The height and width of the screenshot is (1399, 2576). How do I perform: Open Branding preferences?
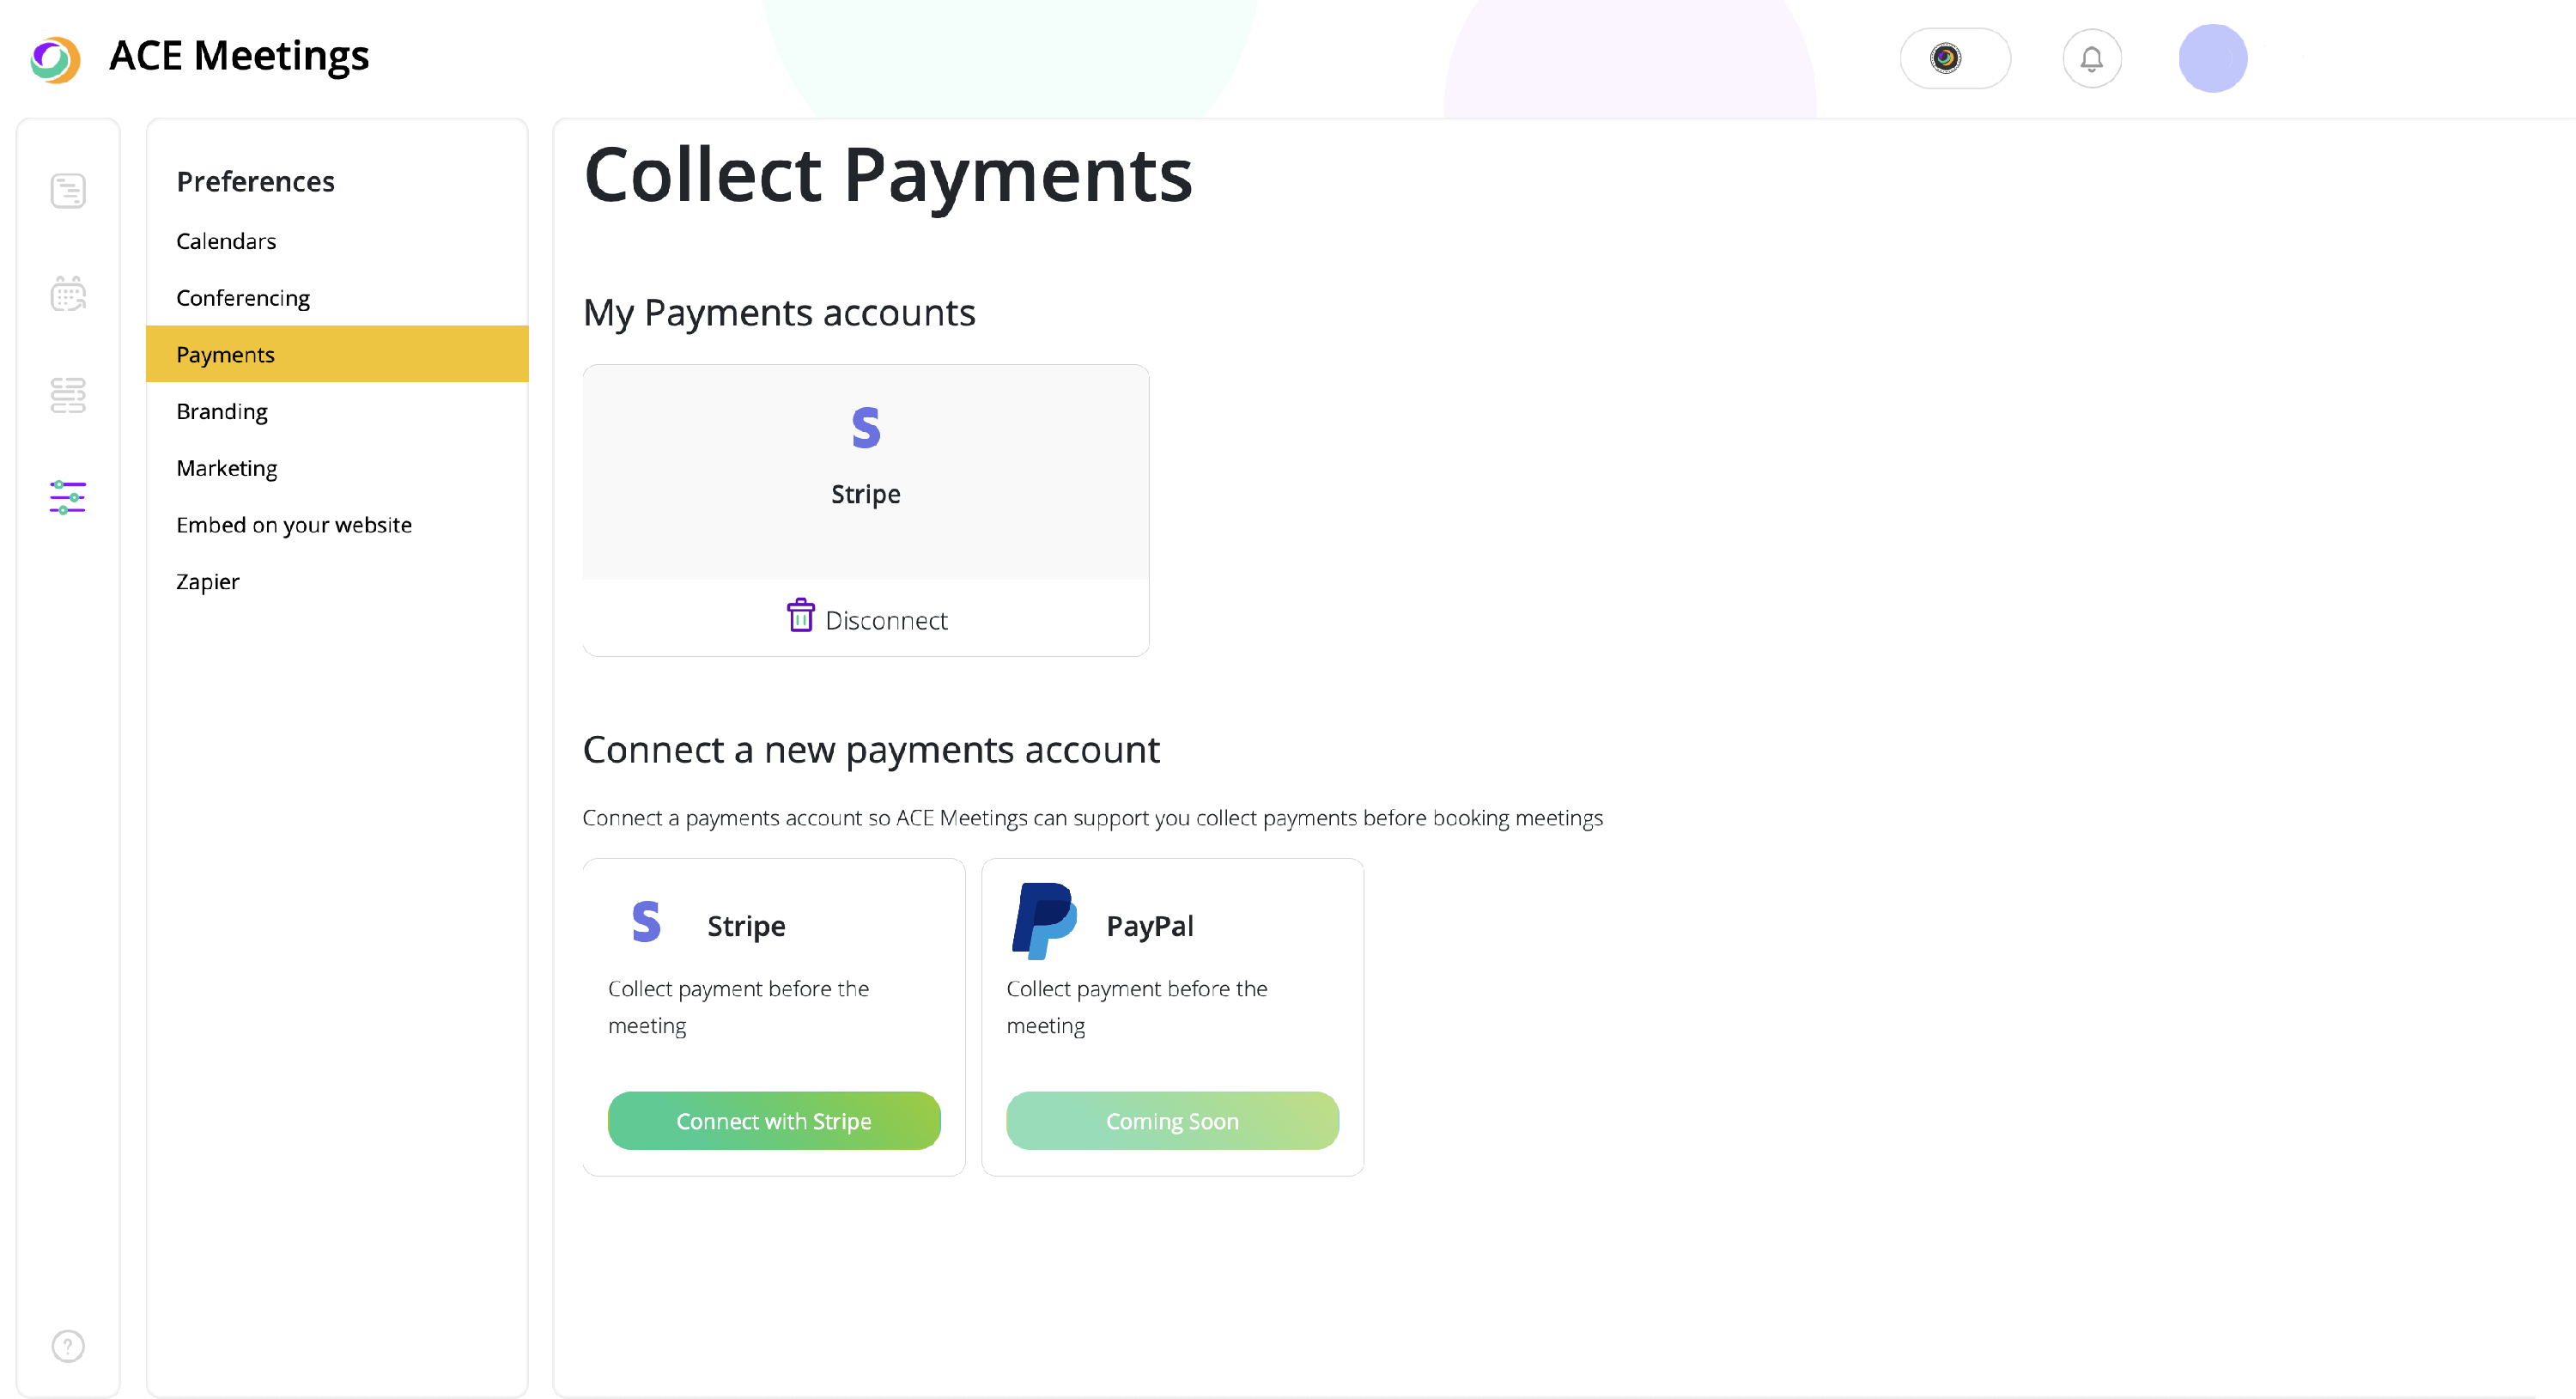click(x=222, y=412)
